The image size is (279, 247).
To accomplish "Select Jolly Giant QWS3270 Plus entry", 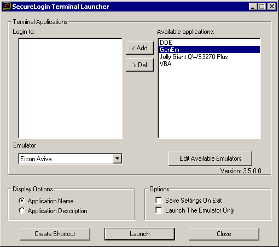I will (x=209, y=57).
